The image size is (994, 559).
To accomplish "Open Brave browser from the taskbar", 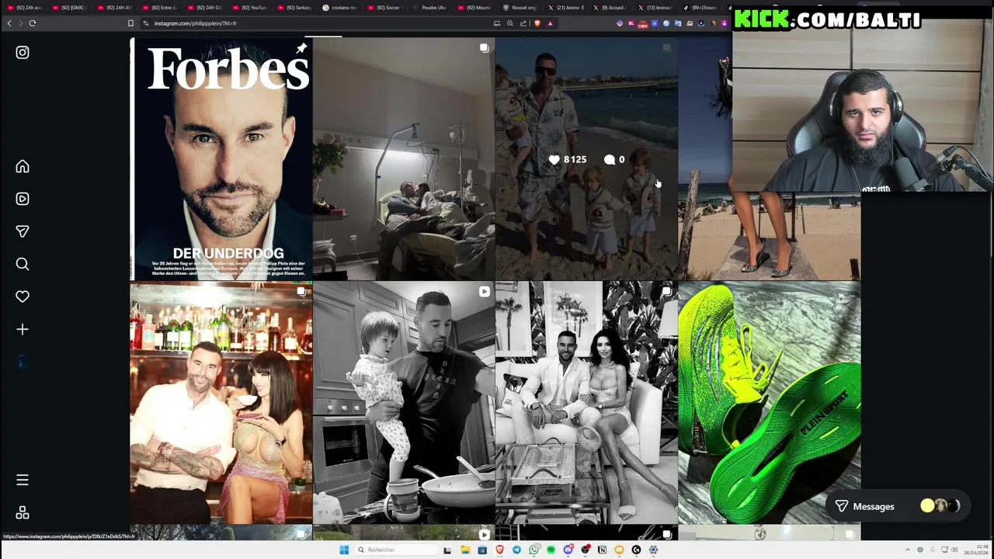I will (499, 550).
